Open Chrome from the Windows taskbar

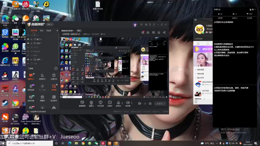83,143
